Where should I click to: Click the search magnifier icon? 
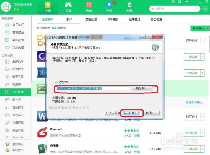(197, 9)
